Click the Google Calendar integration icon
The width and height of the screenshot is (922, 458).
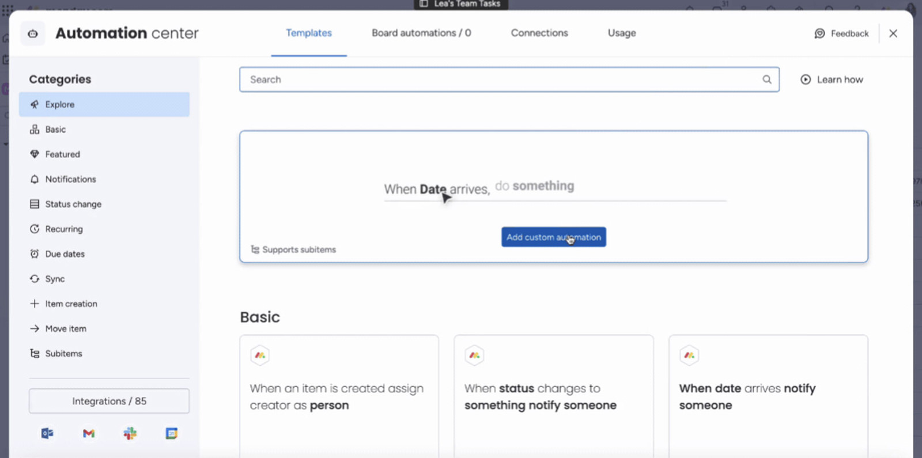172,433
